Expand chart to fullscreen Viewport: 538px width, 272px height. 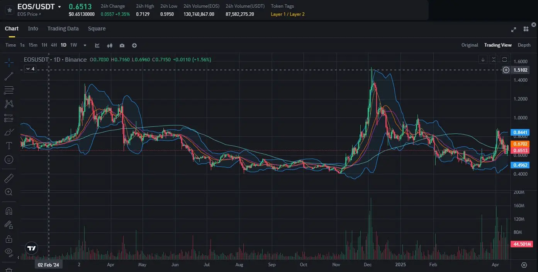(x=514, y=29)
